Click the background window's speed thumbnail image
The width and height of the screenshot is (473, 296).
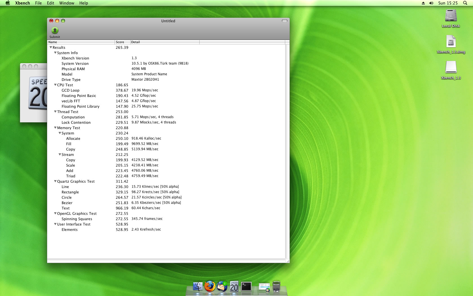(x=38, y=93)
